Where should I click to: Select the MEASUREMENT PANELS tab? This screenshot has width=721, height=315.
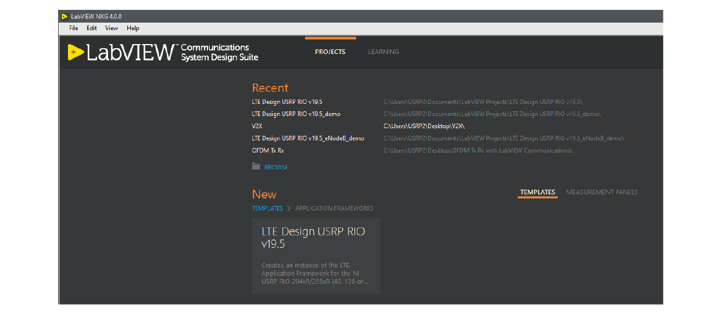coord(602,192)
